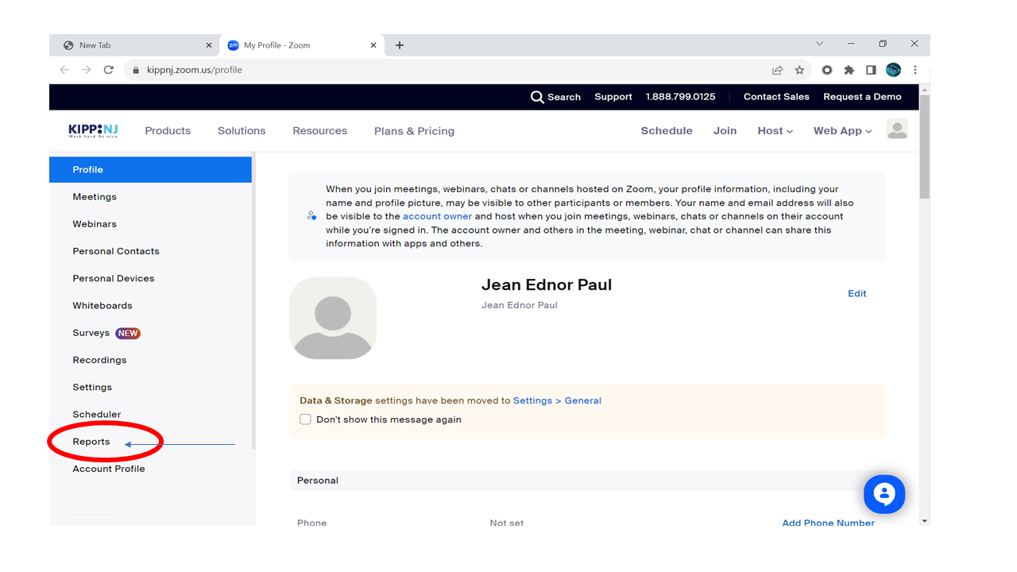Bookmark page with the star icon
Screen dimensions: 1017x572
tap(799, 70)
